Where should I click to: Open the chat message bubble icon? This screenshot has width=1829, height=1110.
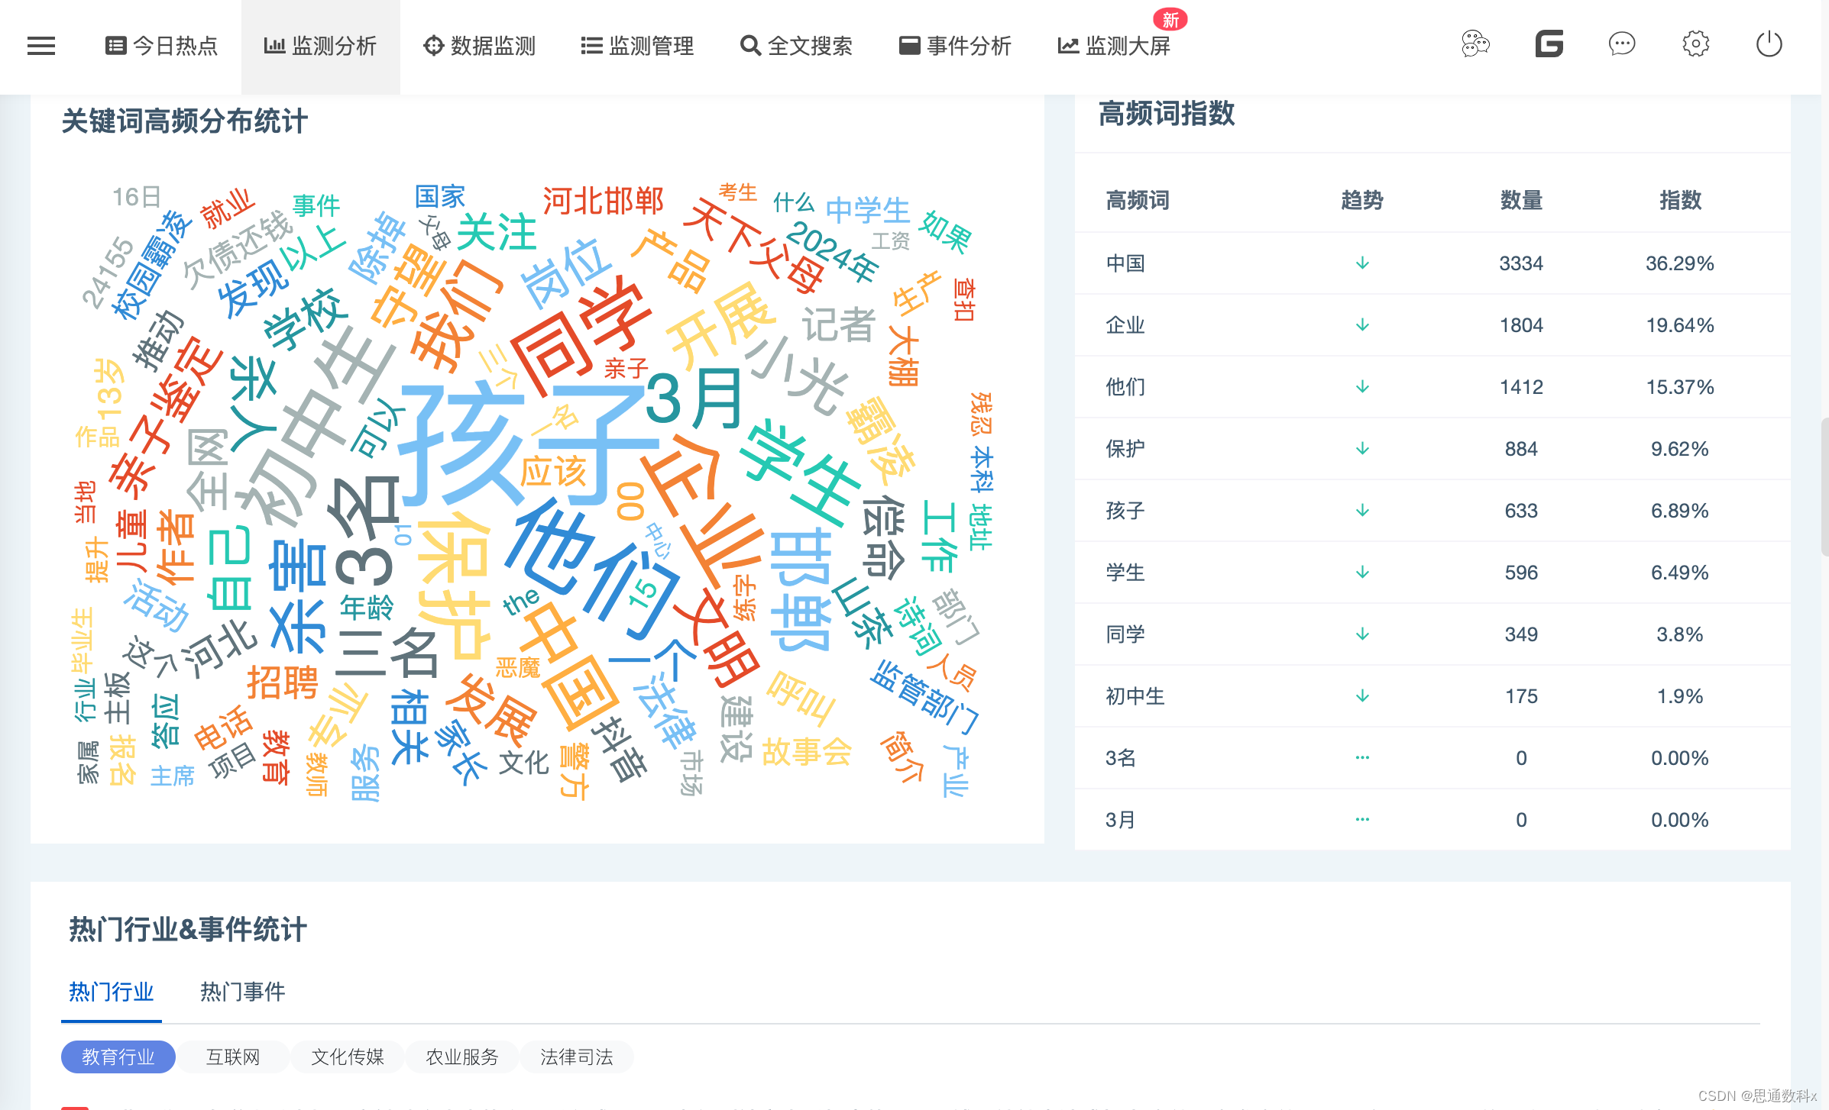tap(1621, 44)
